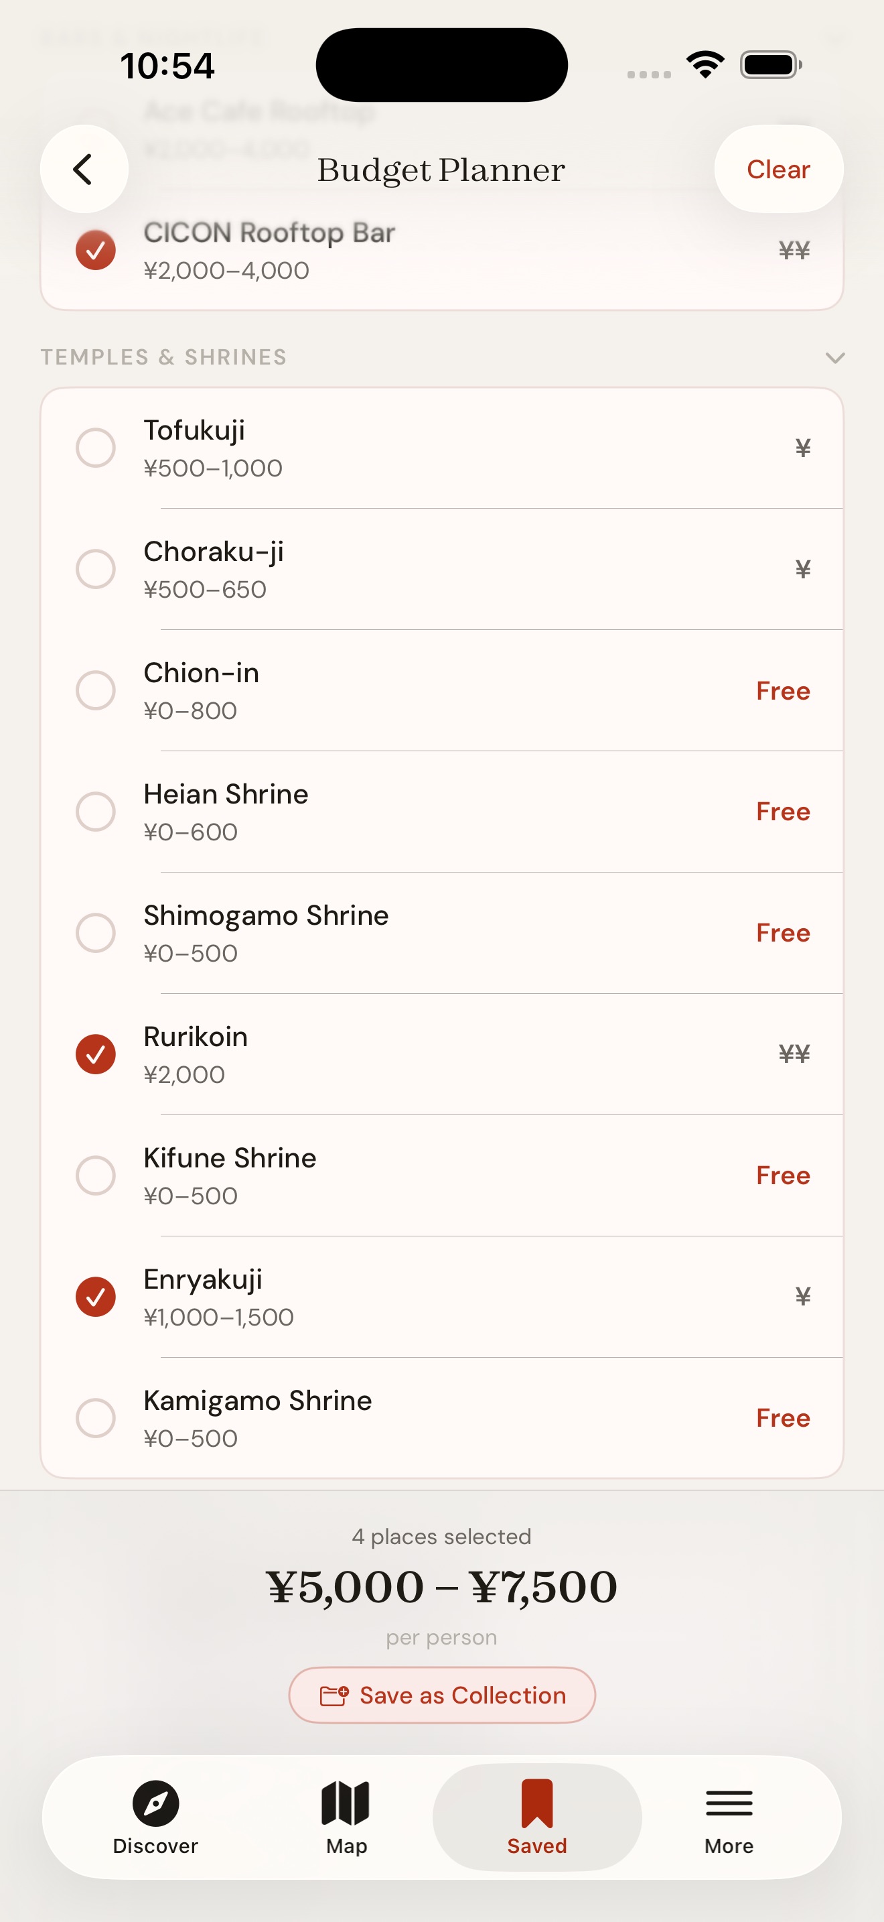Tap the Wi-Fi status icon
This screenshot has height=1922, width=884.
tap(705, 65)
